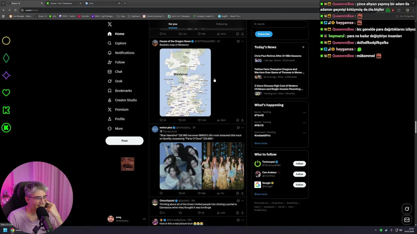Open more options for #JeddahEPrix trend

point(304,133)
